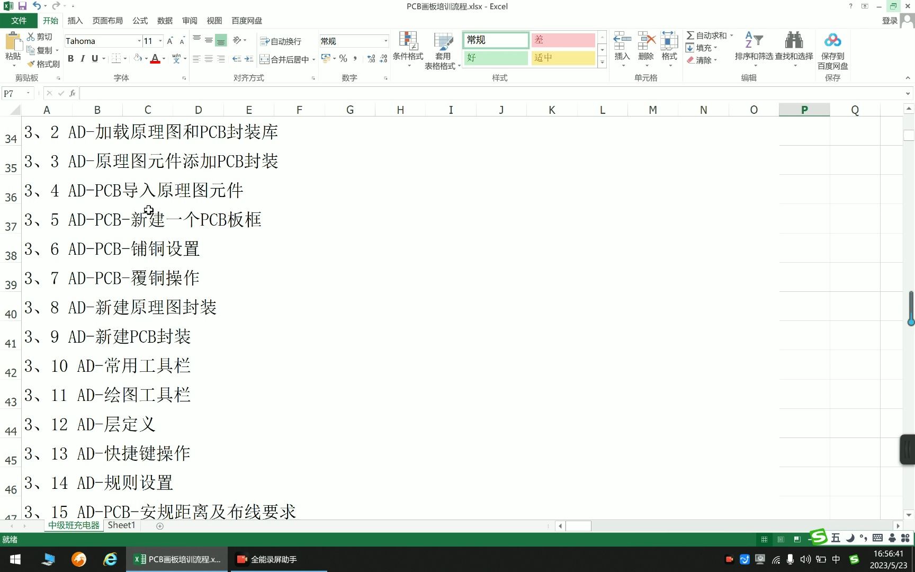Open the font name Tahoma dropdown

click(x=139, y=41)
